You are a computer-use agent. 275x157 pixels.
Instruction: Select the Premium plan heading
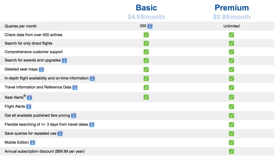(x=232, y=8)
